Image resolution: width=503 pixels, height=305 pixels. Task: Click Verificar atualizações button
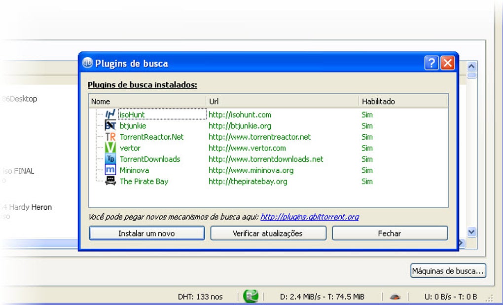tap(268, 233)
